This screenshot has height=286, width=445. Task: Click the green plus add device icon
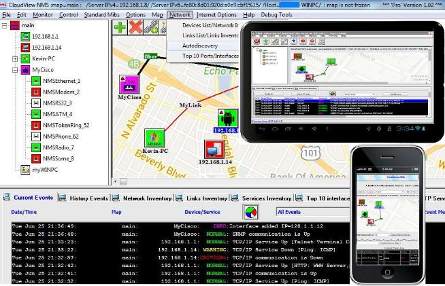pos(120,27)
